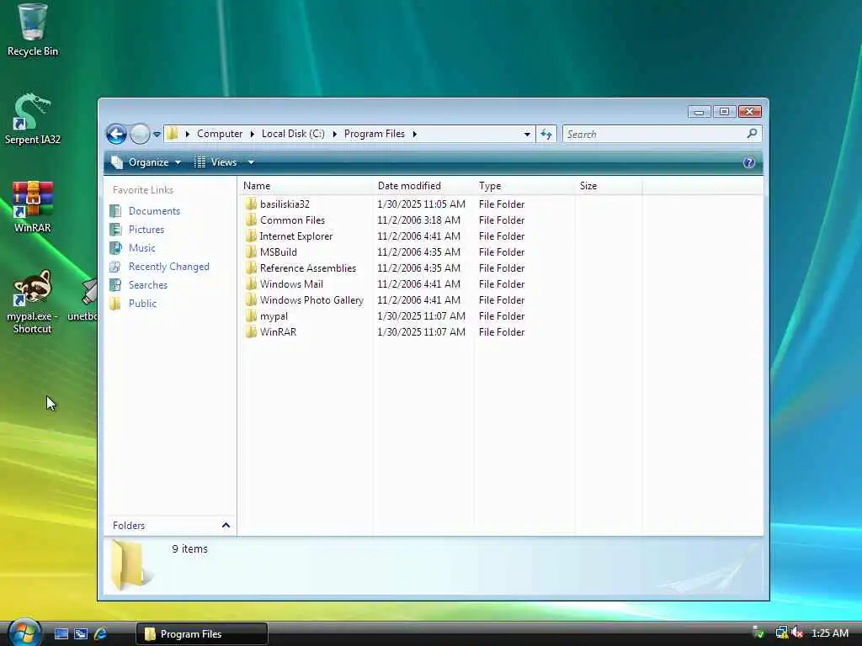Click the Common Files folder name

tap(292, 220)
